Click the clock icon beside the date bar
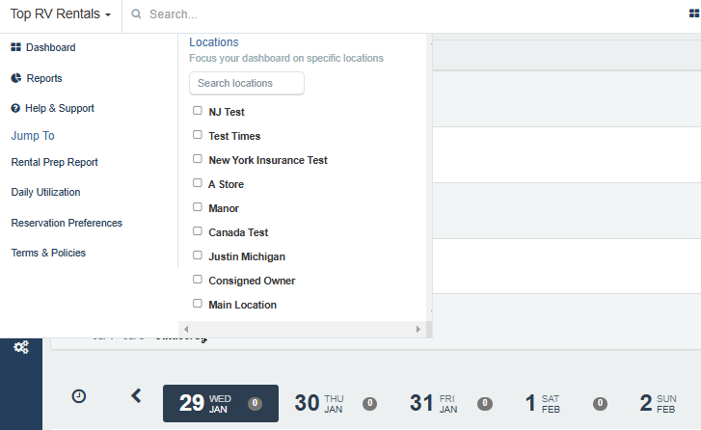The image size is (701, 430). coord(78,396)
